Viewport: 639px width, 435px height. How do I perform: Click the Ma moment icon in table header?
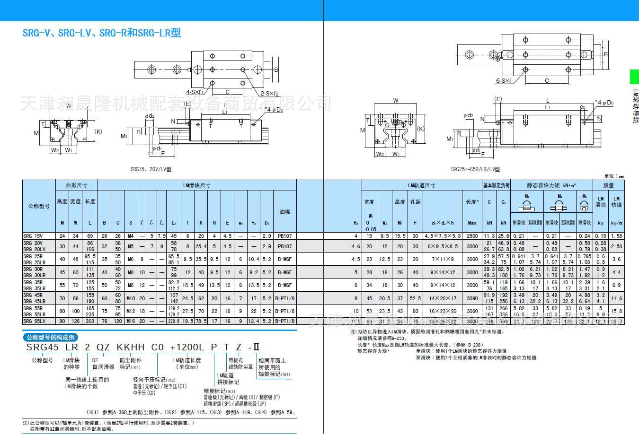(x=527, y=206)
